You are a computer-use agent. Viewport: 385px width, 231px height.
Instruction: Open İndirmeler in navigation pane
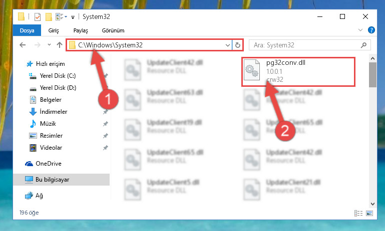[53, 112]
